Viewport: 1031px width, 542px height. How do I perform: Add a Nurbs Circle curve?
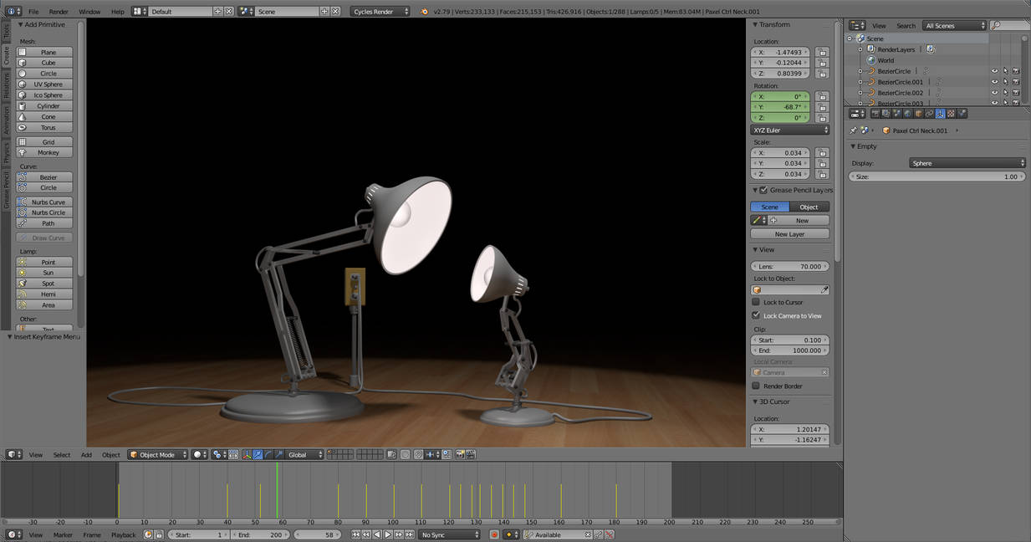point(44,212)
